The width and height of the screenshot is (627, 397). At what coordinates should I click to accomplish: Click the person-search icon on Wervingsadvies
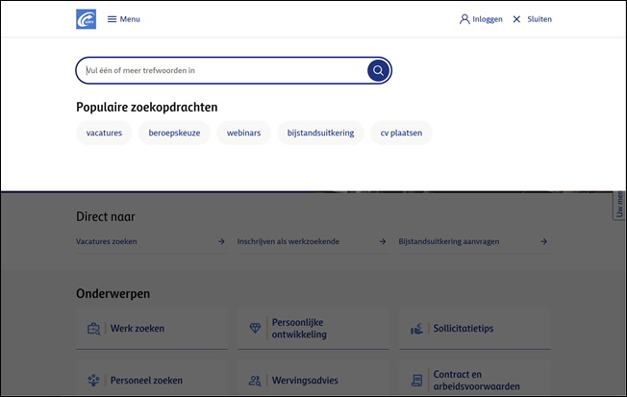tap(255, 381)
